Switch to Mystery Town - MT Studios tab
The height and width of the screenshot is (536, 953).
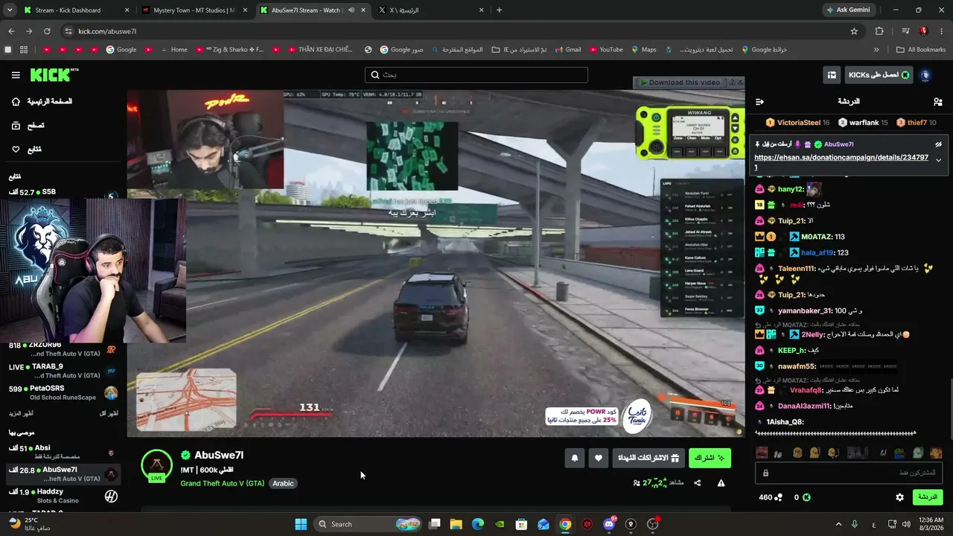pos(197,10)
